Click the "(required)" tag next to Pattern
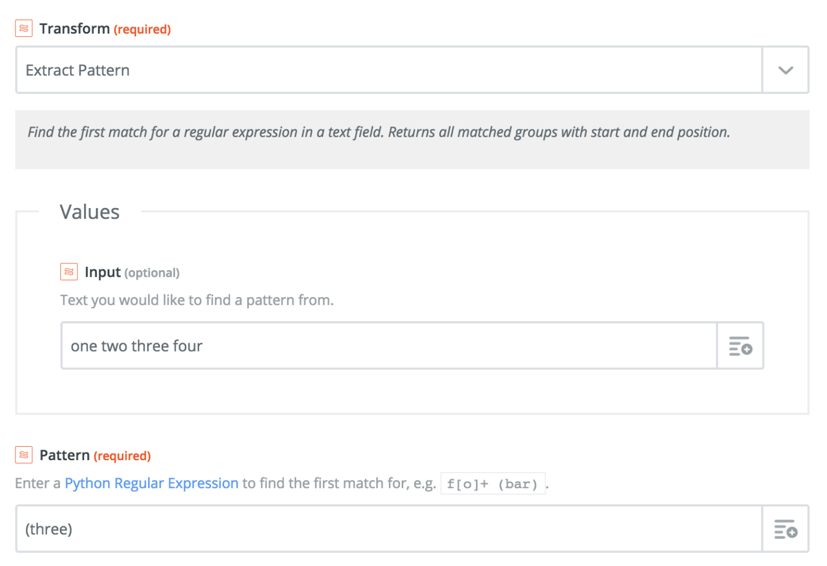The width and height of the screenshot is (827, 566). click(x=122, y=456)
